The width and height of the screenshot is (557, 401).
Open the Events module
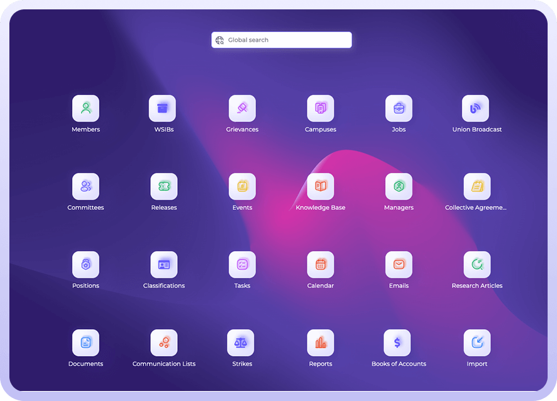click(x=242, y=187)
